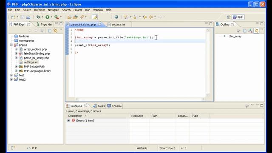Open the External Tools dropdown arrow
This screenshot has width=272, height=153.
coord(61,17)
